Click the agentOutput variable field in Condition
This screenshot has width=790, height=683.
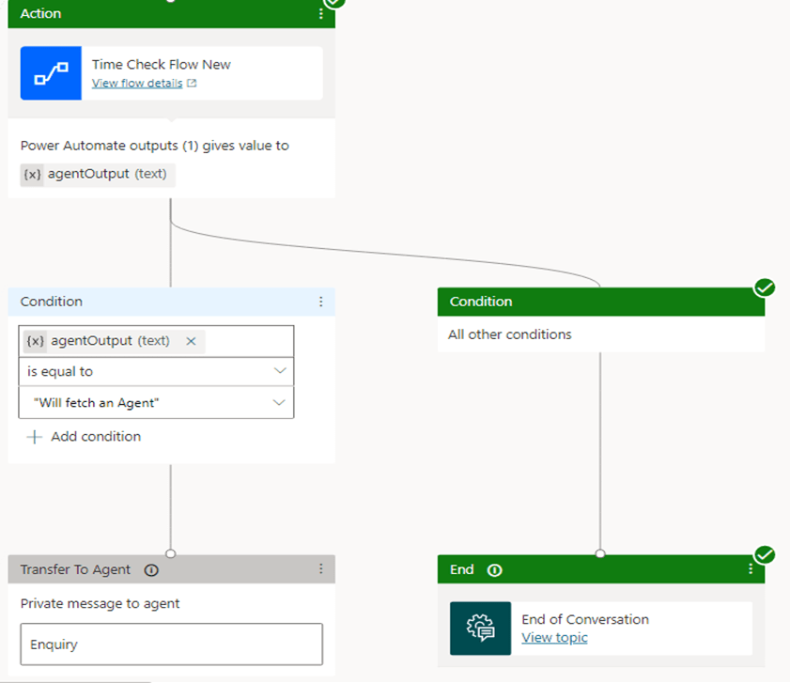click(103, 341)
